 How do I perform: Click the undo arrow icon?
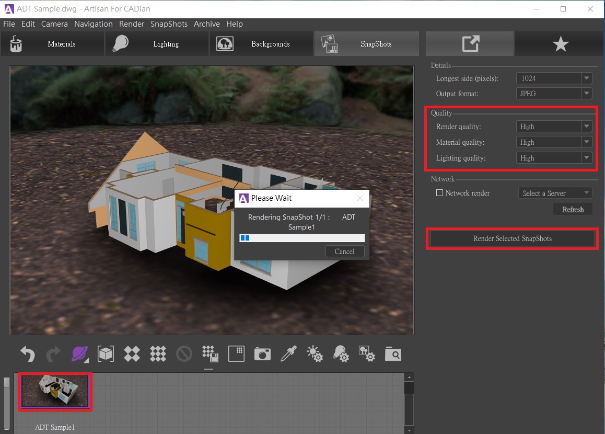click(28, 355)
